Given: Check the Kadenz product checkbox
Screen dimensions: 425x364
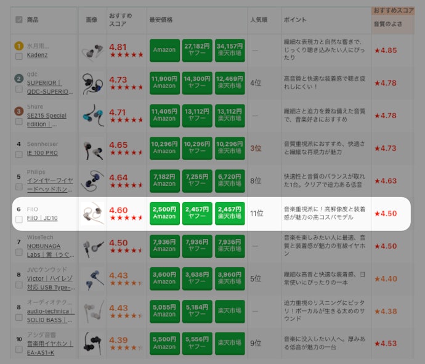Looking at the screenshot, I should pyautogui.click(x=19, y=57).
